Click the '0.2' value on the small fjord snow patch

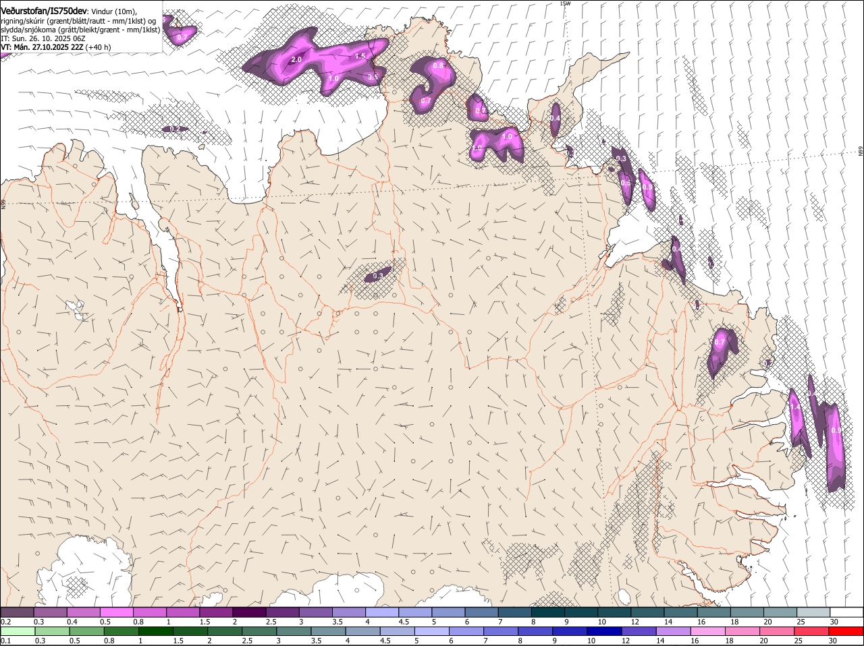pyautogui.click(x=175, y=129)
